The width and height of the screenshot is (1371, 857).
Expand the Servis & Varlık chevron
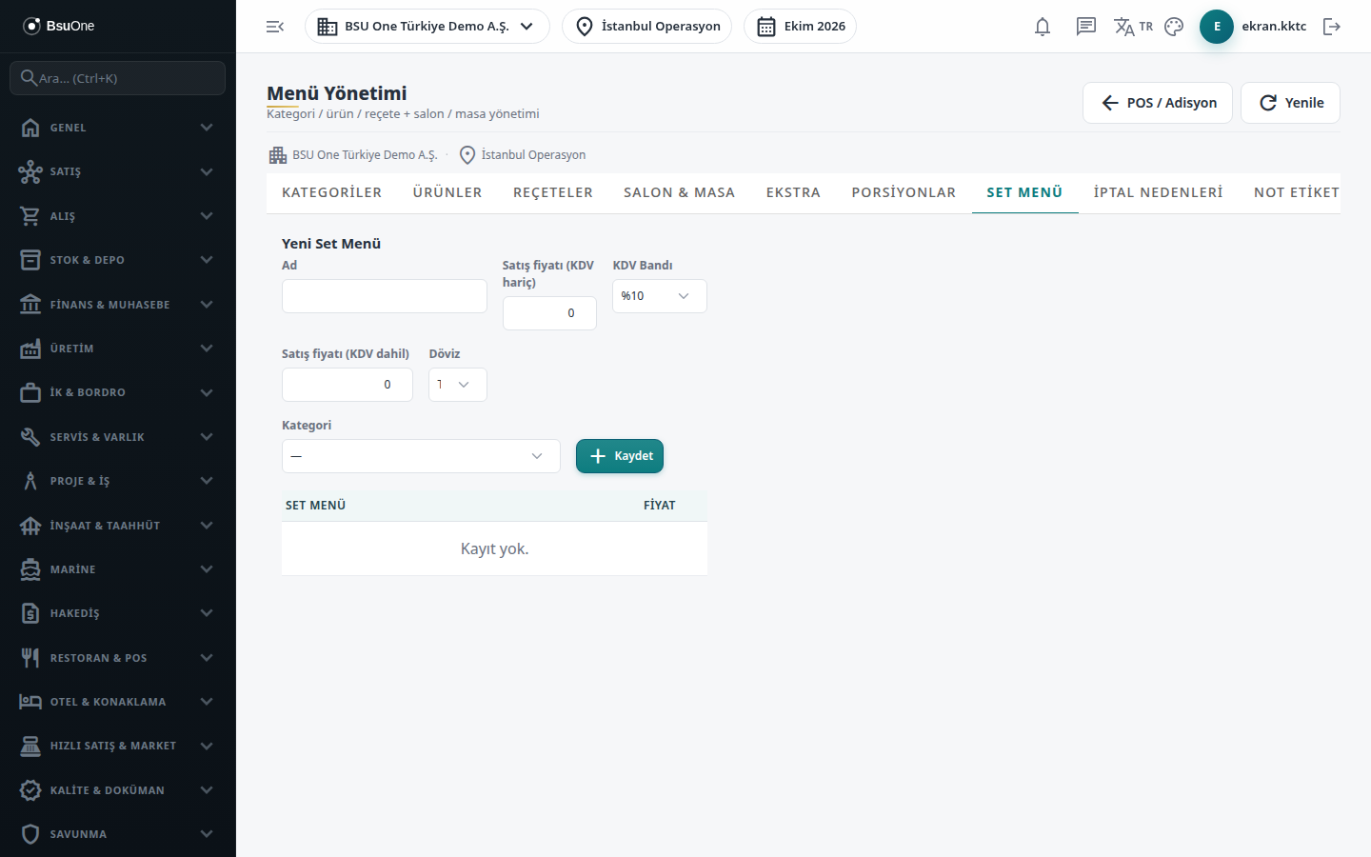(x=207, y=437)
